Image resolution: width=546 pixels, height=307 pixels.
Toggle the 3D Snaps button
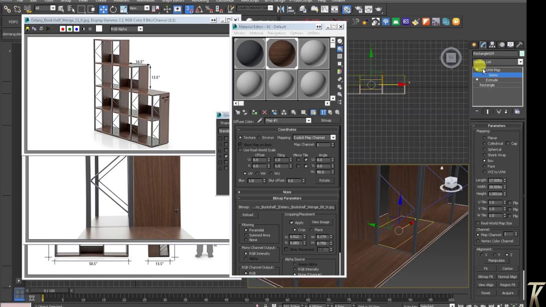click(x=189, y=9)
